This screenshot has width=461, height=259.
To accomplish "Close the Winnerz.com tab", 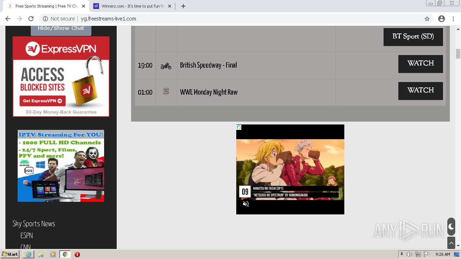I will pyautogui.click(x=170, y=6).
